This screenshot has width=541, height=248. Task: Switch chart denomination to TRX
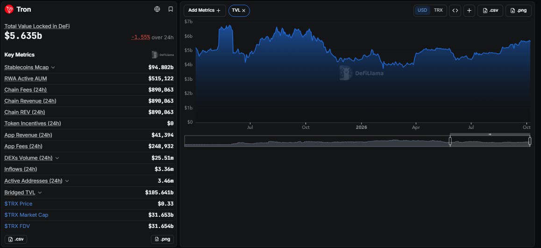tap(438, 10)
